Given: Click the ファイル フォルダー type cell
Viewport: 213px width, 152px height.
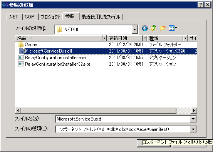Looking at the screenshot, I should [x=165, y=45].
